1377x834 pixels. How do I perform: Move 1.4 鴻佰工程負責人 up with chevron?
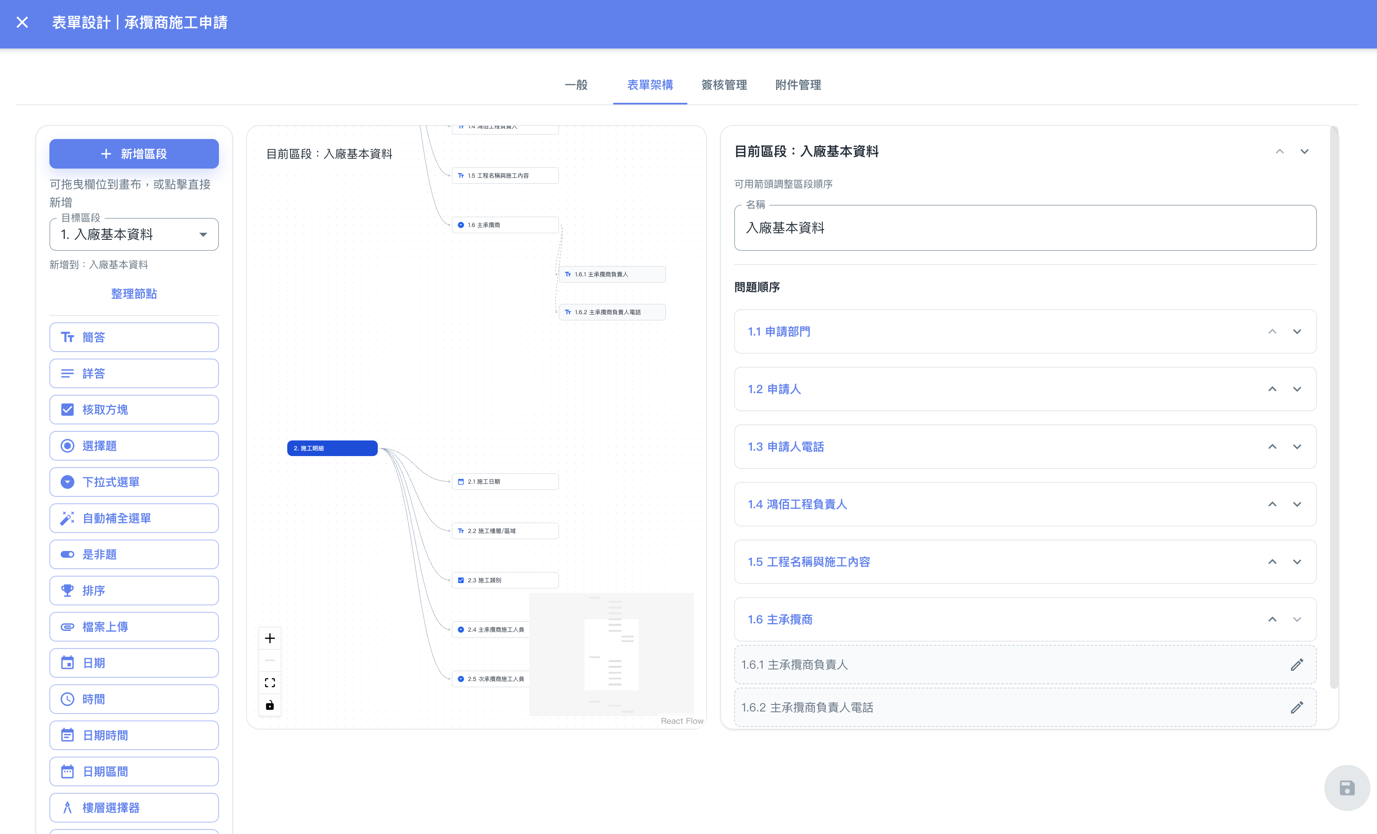(x=1272, y=505)
